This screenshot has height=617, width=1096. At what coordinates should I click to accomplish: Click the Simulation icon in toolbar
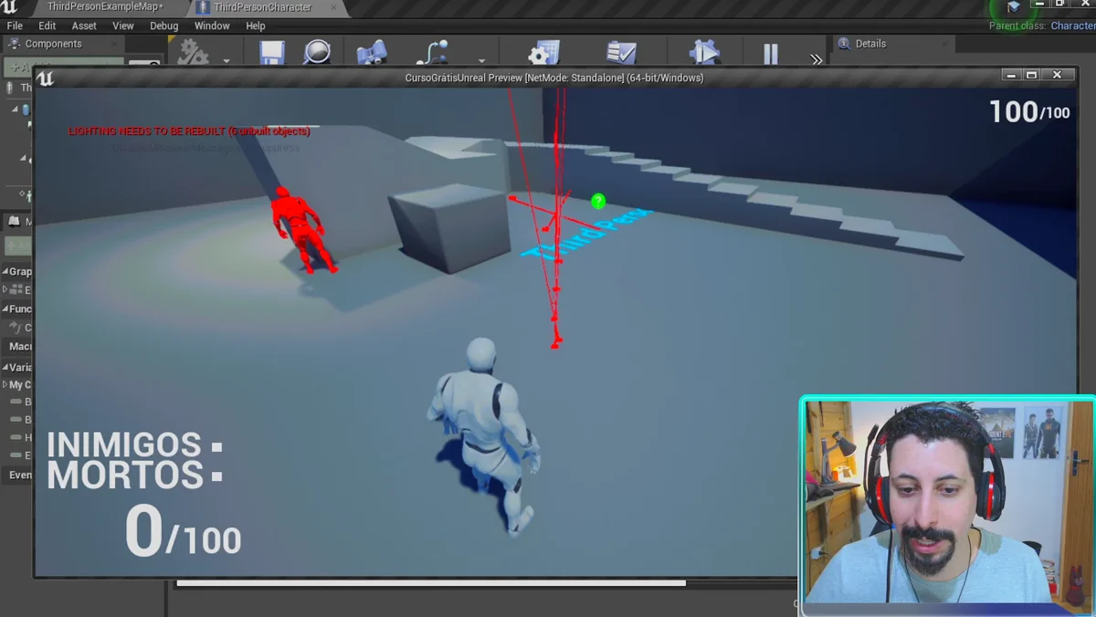(704, 53)
